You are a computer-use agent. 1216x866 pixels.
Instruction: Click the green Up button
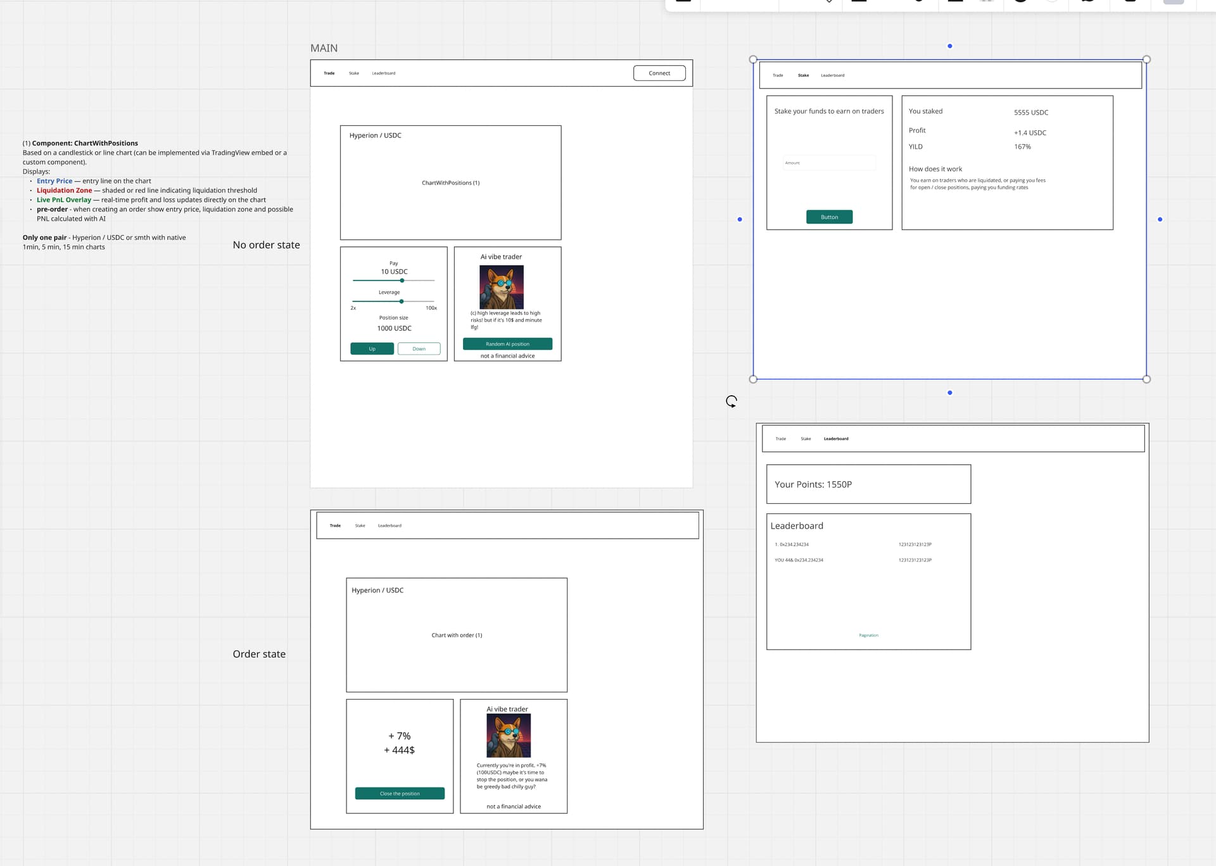(x=372, y=349)
